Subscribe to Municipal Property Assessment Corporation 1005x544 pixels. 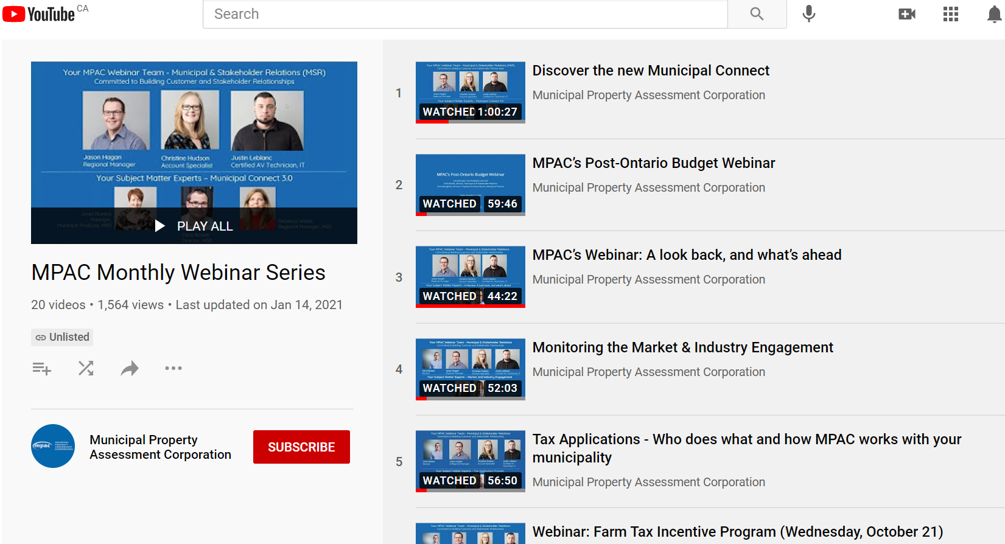(301, 447)
